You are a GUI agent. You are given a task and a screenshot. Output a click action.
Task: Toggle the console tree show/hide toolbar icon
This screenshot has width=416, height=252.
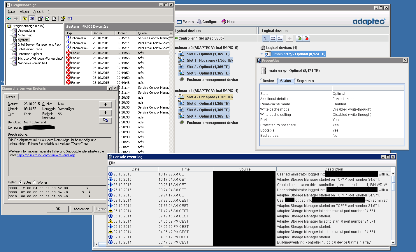(x=32, y=19)
